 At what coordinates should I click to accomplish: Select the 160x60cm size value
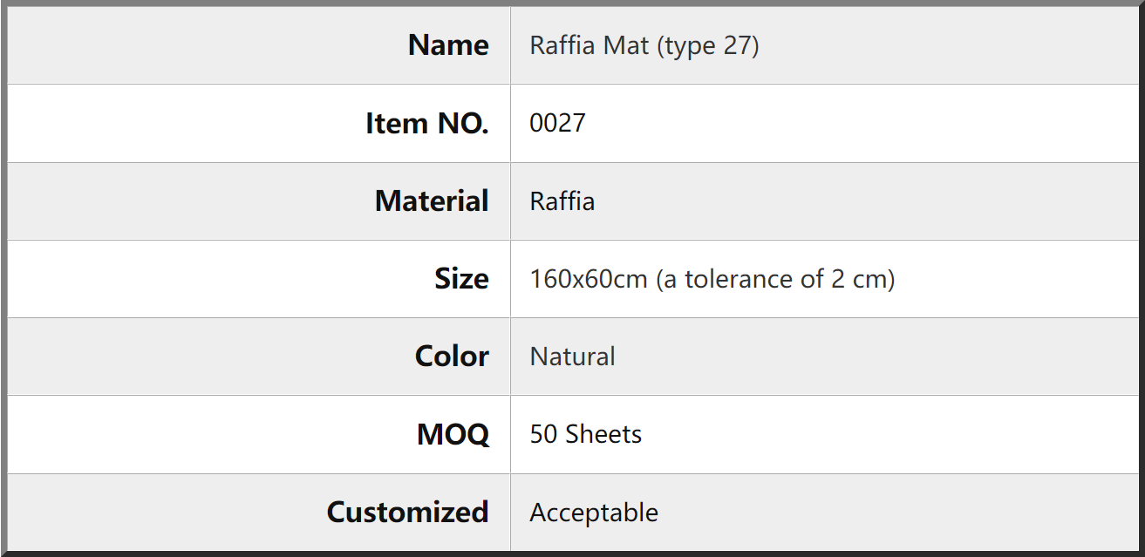[x=589, y=279]
